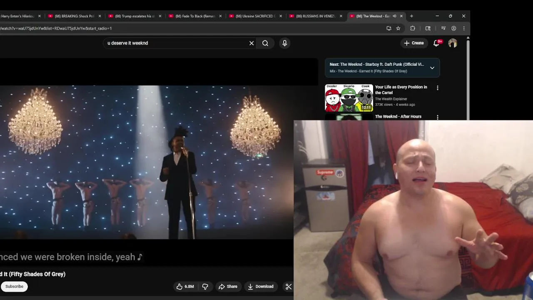The width and height of the screenshot is (533, 300).
Task: Expand the Next up mix playlist
Action: click(432, 67)
